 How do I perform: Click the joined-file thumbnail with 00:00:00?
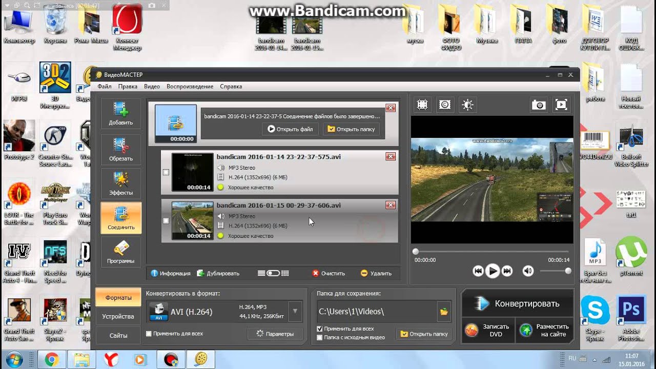click(176, 124)
